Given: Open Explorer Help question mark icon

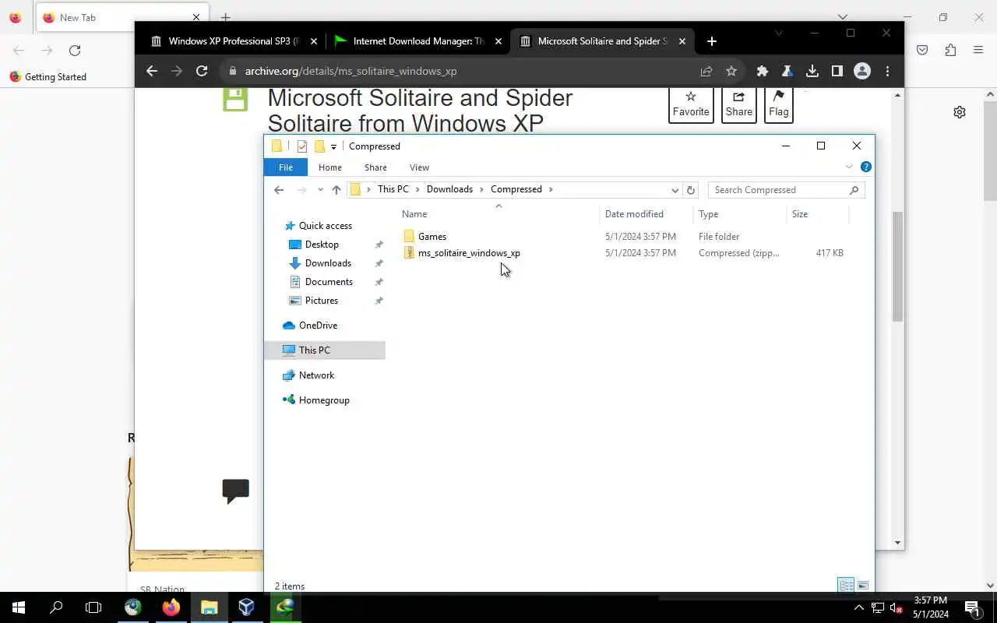Looking at the screenshot, I should click(865, 167).
